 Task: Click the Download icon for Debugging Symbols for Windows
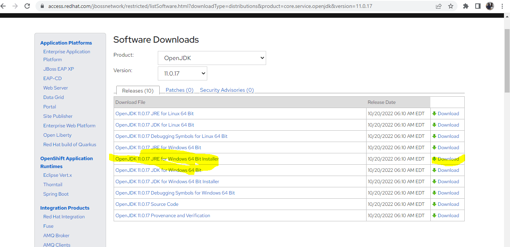click(x=434, y=193)
